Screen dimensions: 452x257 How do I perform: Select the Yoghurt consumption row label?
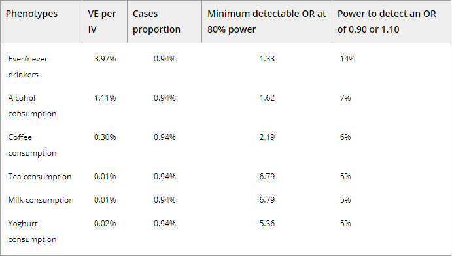tap(32, 231)
